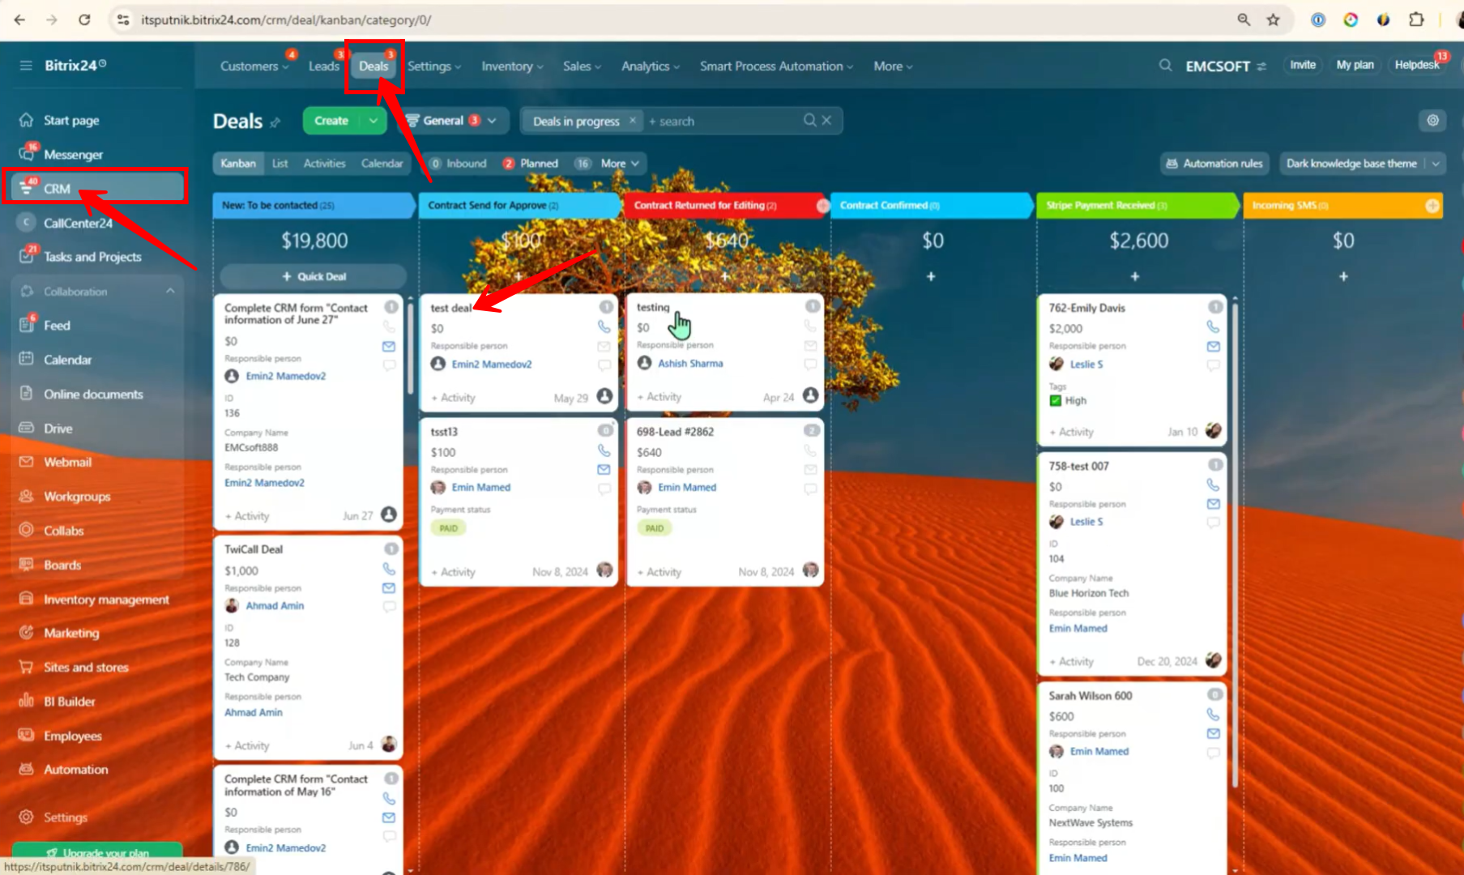Open Messenger in the sidebar
This screenshot has width=1464, height=875.
73,155
